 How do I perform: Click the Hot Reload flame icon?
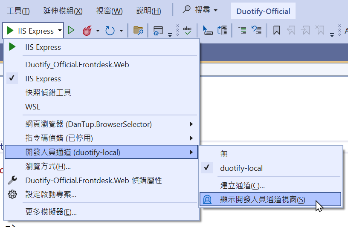coord(87,30)
